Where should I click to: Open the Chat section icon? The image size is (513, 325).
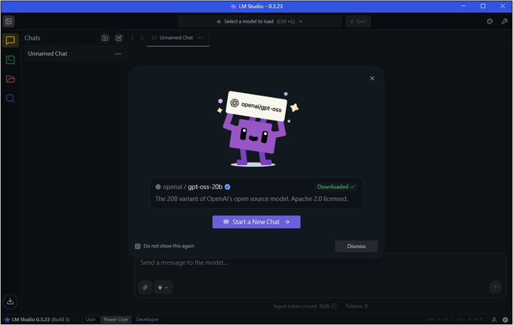coord(10,41)
